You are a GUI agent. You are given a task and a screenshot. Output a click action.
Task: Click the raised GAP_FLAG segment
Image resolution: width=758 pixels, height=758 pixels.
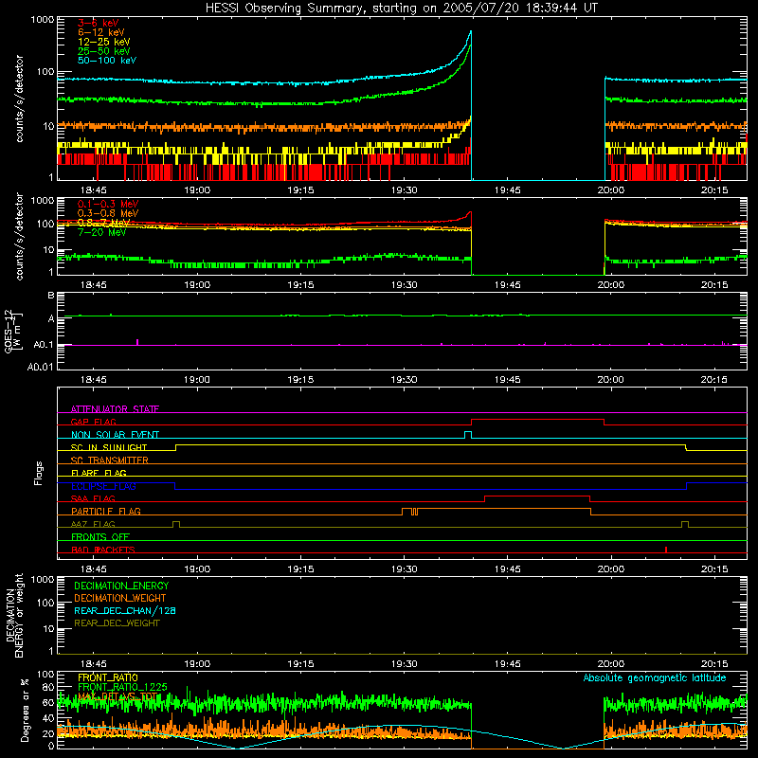point(537,419)
